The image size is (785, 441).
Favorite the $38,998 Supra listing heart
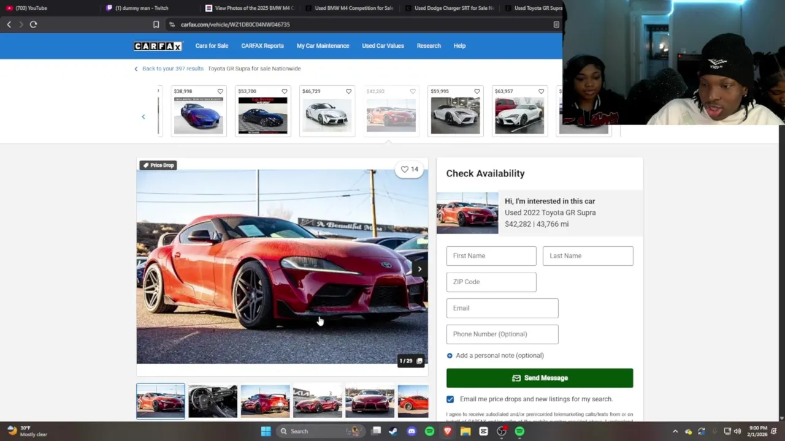[x=220, y=91]
